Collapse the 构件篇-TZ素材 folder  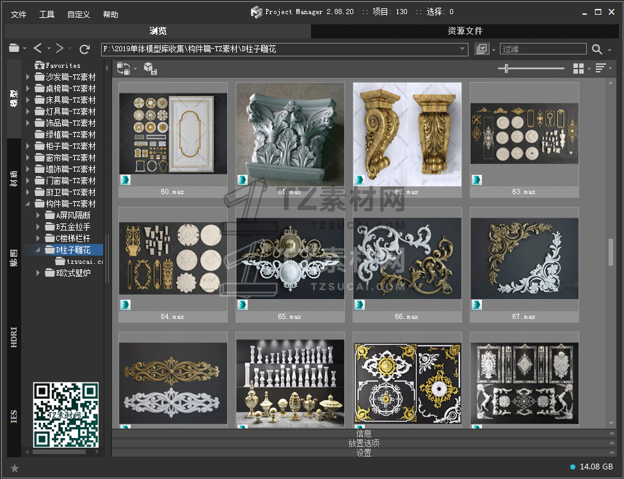tap(28, 204)
